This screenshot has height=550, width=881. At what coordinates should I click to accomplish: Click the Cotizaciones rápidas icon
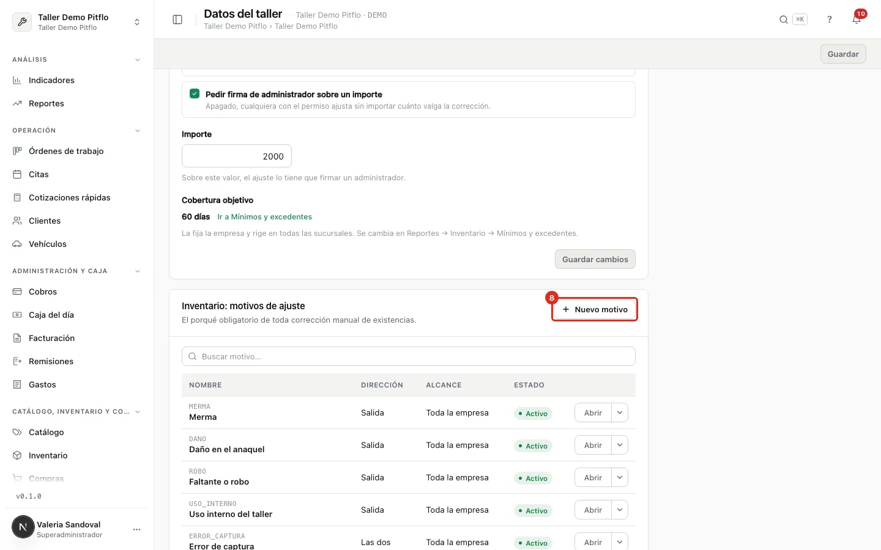coord(17,197)
